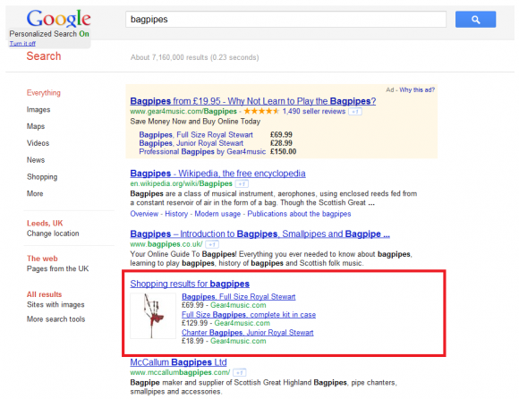Image resolution: width=519 pixels, height=399 pixels.
Task: Open Shopping results for bagpipes heading
Action: [x=190, y=284]
